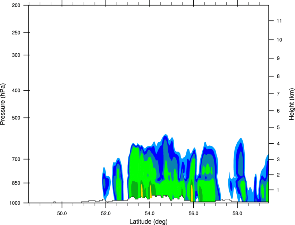Pick the 7 km height label
295x225 pixels.
(x=278, y=94)
